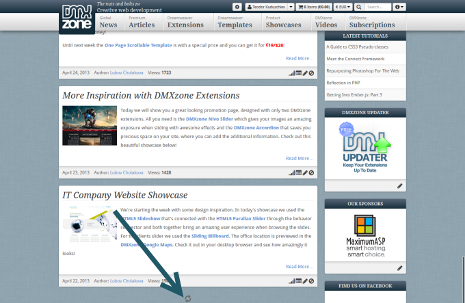
Task: Open the info dropdown in top bar
Action: click(x=399, y=7)
